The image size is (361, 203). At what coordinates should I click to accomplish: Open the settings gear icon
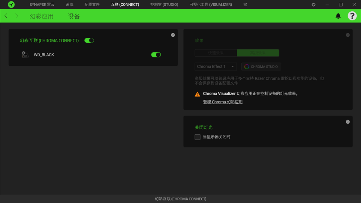[x=314, y=5]
